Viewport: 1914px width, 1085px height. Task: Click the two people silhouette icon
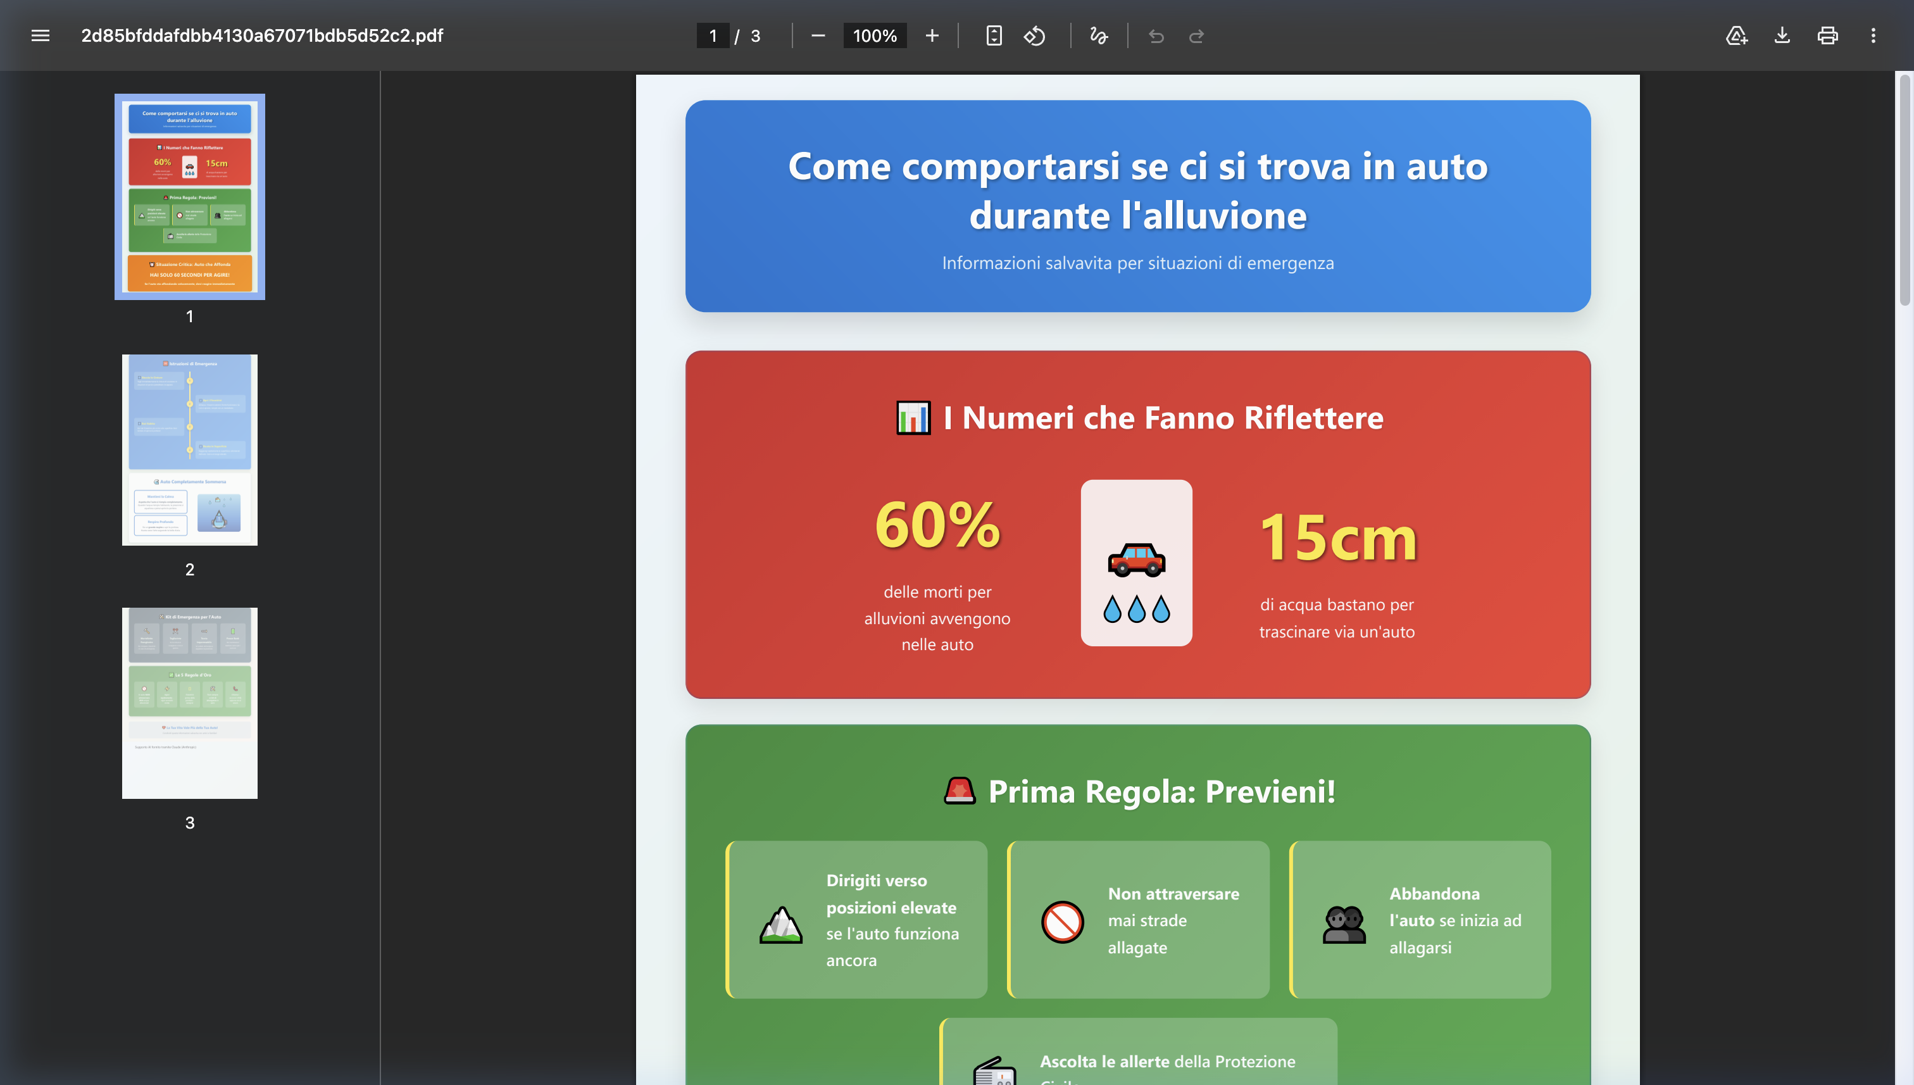1344,924
